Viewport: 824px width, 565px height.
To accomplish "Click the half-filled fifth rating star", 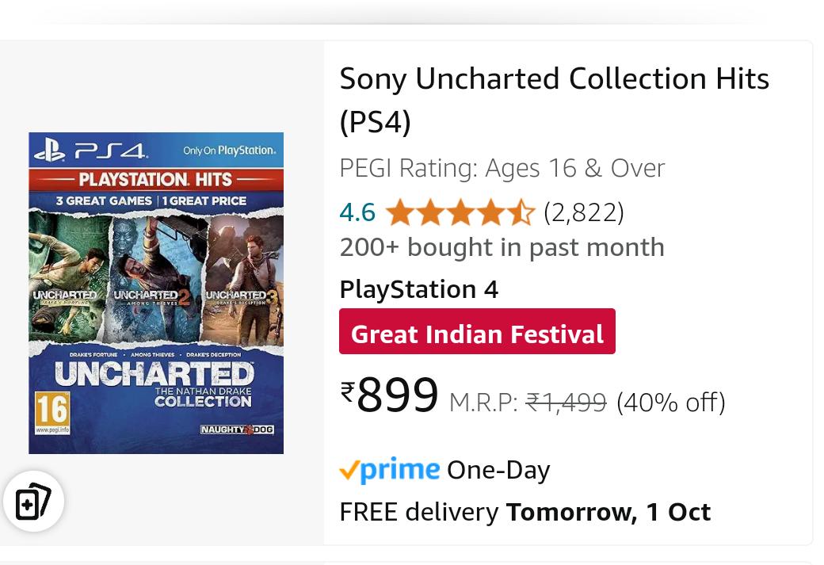I will [521, 212].
